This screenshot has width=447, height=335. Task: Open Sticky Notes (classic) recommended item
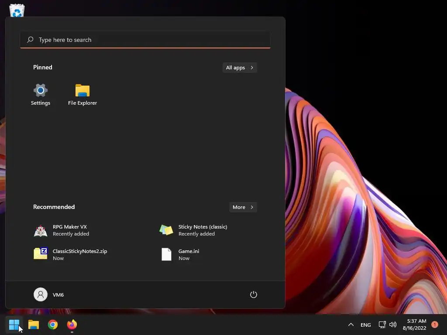(x=193, y=230)
